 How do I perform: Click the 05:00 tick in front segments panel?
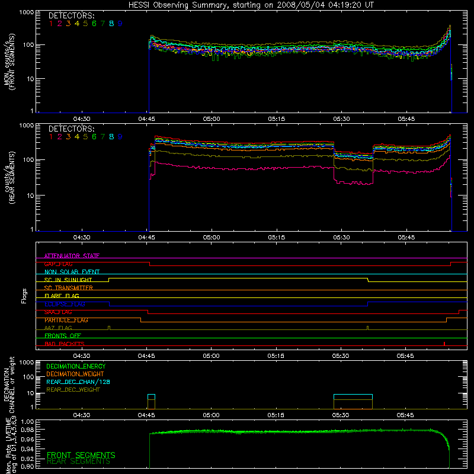pos(212,119)
